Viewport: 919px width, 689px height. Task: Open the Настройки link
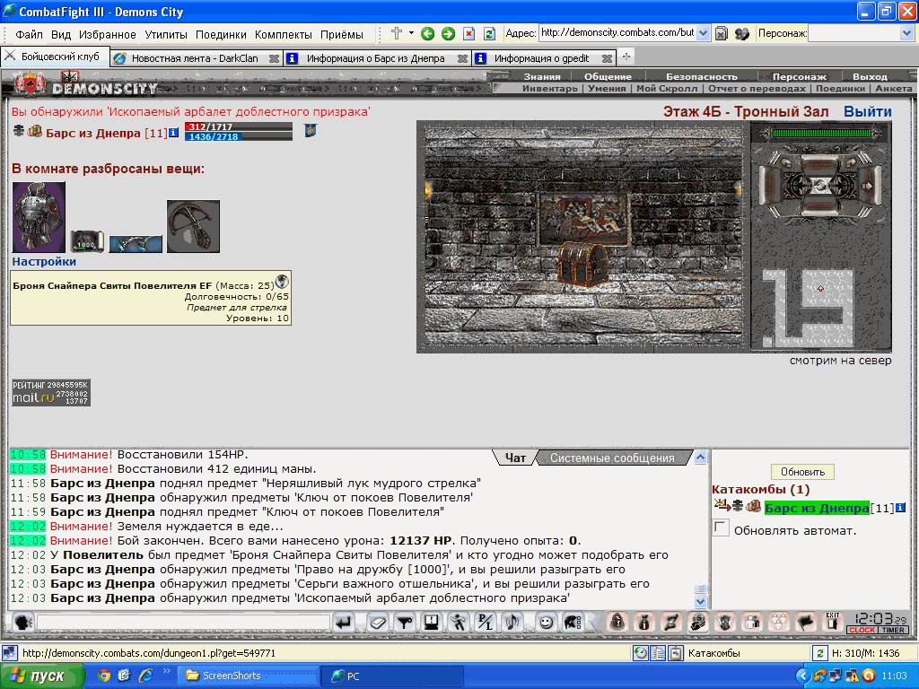point(44,261)
